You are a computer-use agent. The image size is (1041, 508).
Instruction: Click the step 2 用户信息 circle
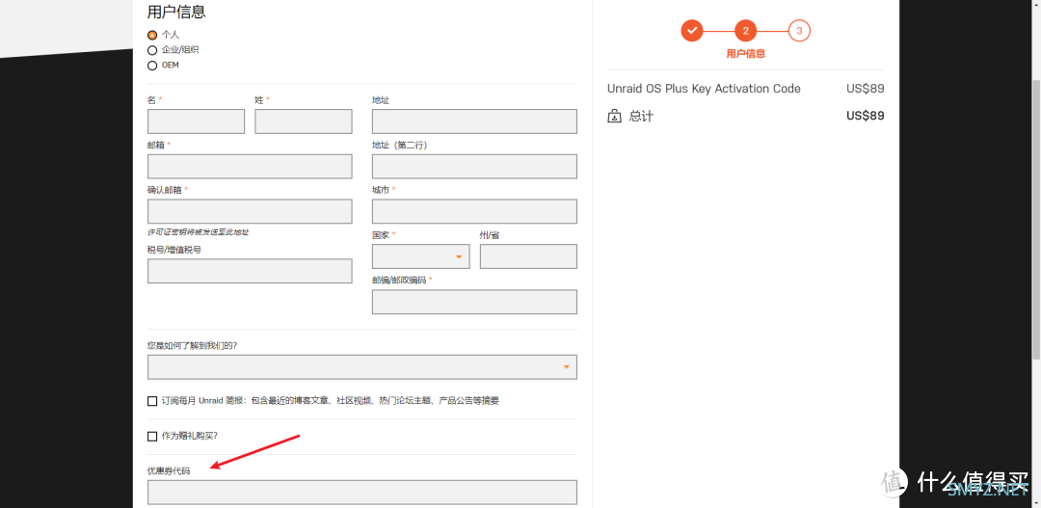(745, 31)
